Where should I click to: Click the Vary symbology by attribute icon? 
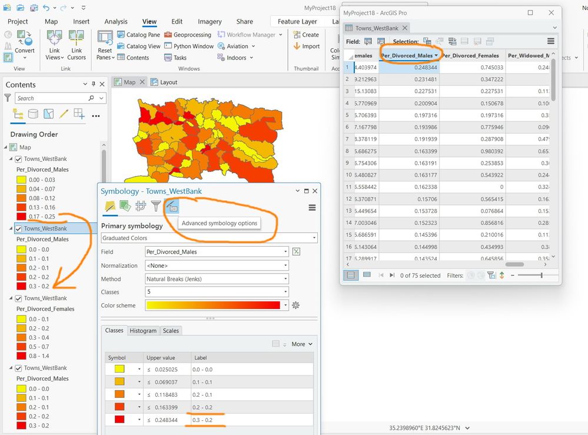point(125,206)
